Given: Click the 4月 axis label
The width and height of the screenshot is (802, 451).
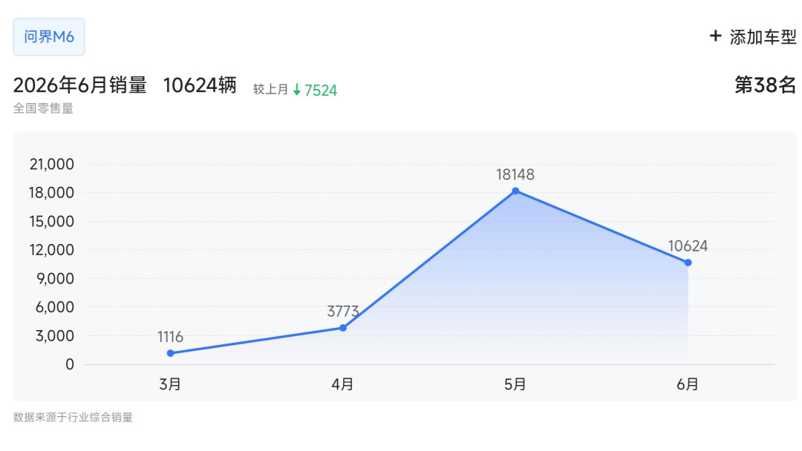Looking at the screenshot, I should pos(342,384).
